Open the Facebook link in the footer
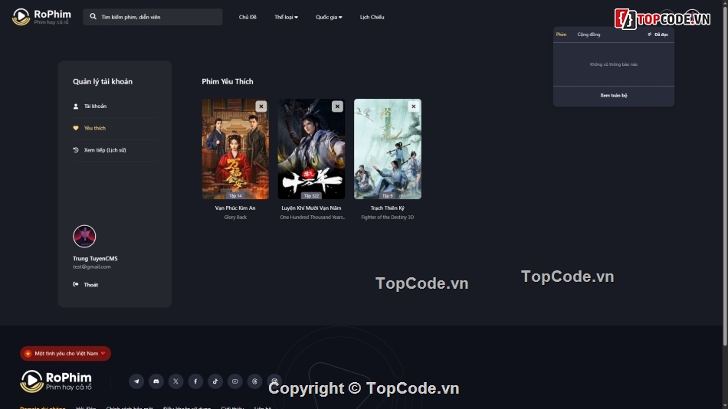728x409 pixels. point(195,381)
